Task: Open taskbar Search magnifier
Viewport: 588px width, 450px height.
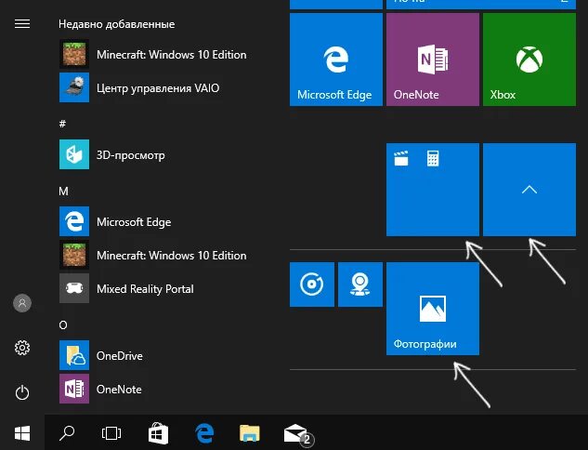Action: (67, 433)
